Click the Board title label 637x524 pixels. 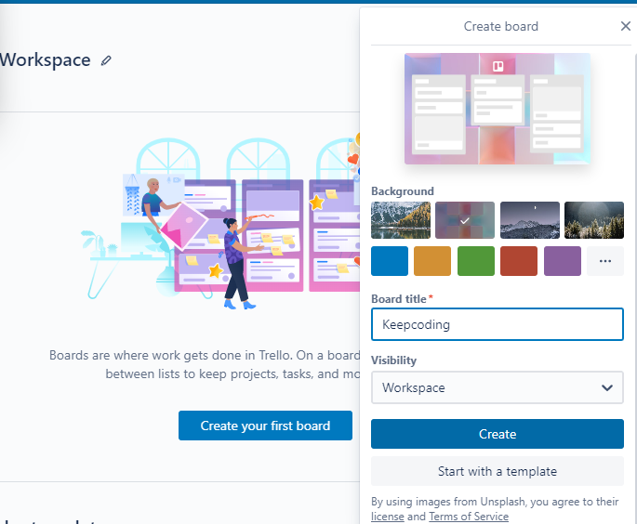coord(399,299)
